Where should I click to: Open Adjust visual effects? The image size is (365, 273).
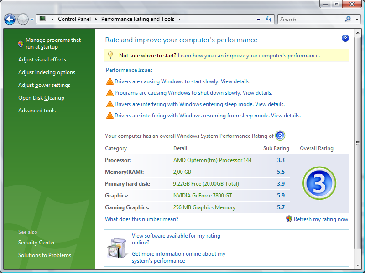coord(42,60)
